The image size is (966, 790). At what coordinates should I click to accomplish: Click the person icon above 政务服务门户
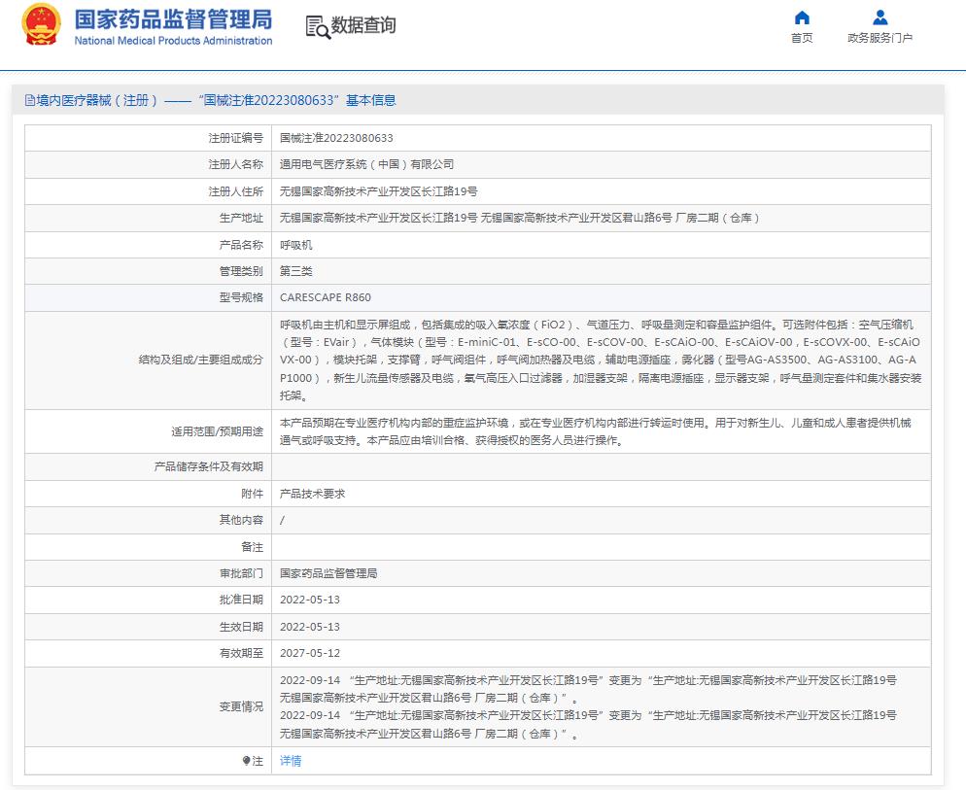[880, 17]
